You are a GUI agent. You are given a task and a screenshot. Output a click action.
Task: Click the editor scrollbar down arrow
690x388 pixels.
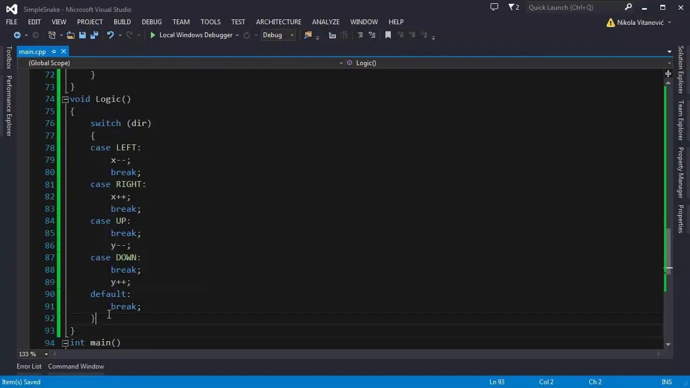[x=668, y=344]
